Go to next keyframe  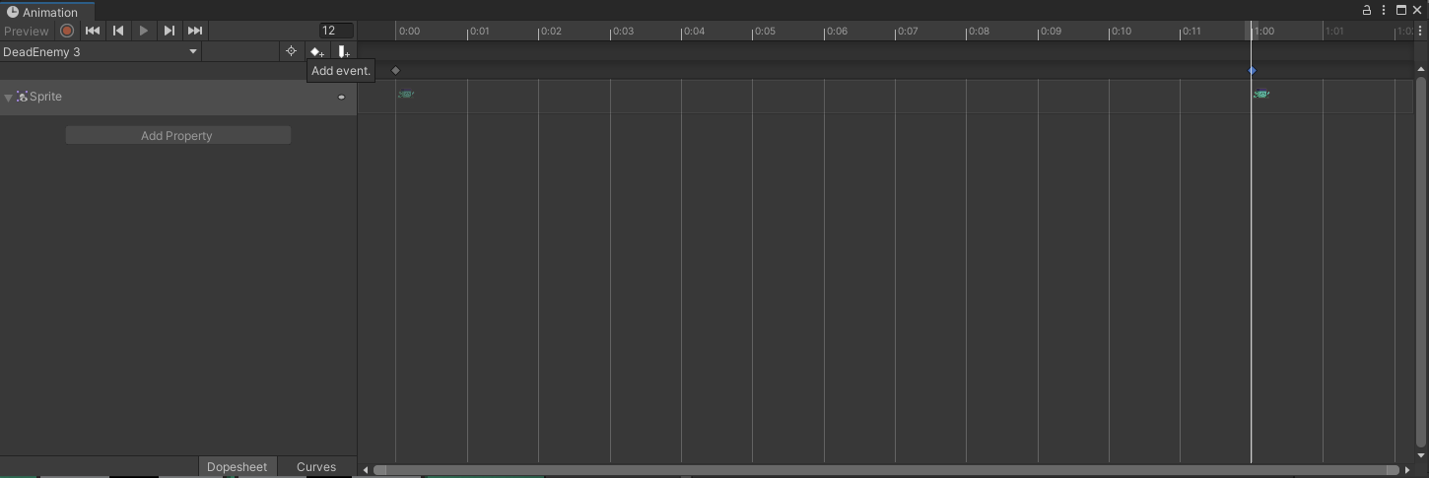pos(170,31)
